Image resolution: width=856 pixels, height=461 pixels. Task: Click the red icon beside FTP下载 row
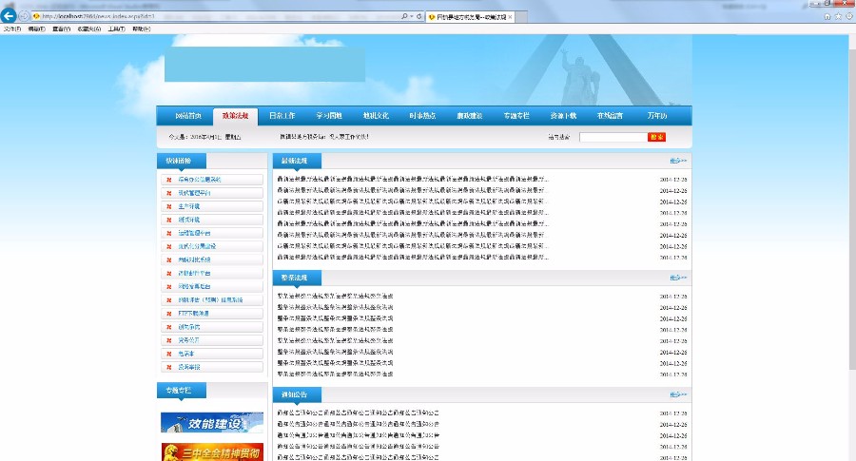(168, 314)
